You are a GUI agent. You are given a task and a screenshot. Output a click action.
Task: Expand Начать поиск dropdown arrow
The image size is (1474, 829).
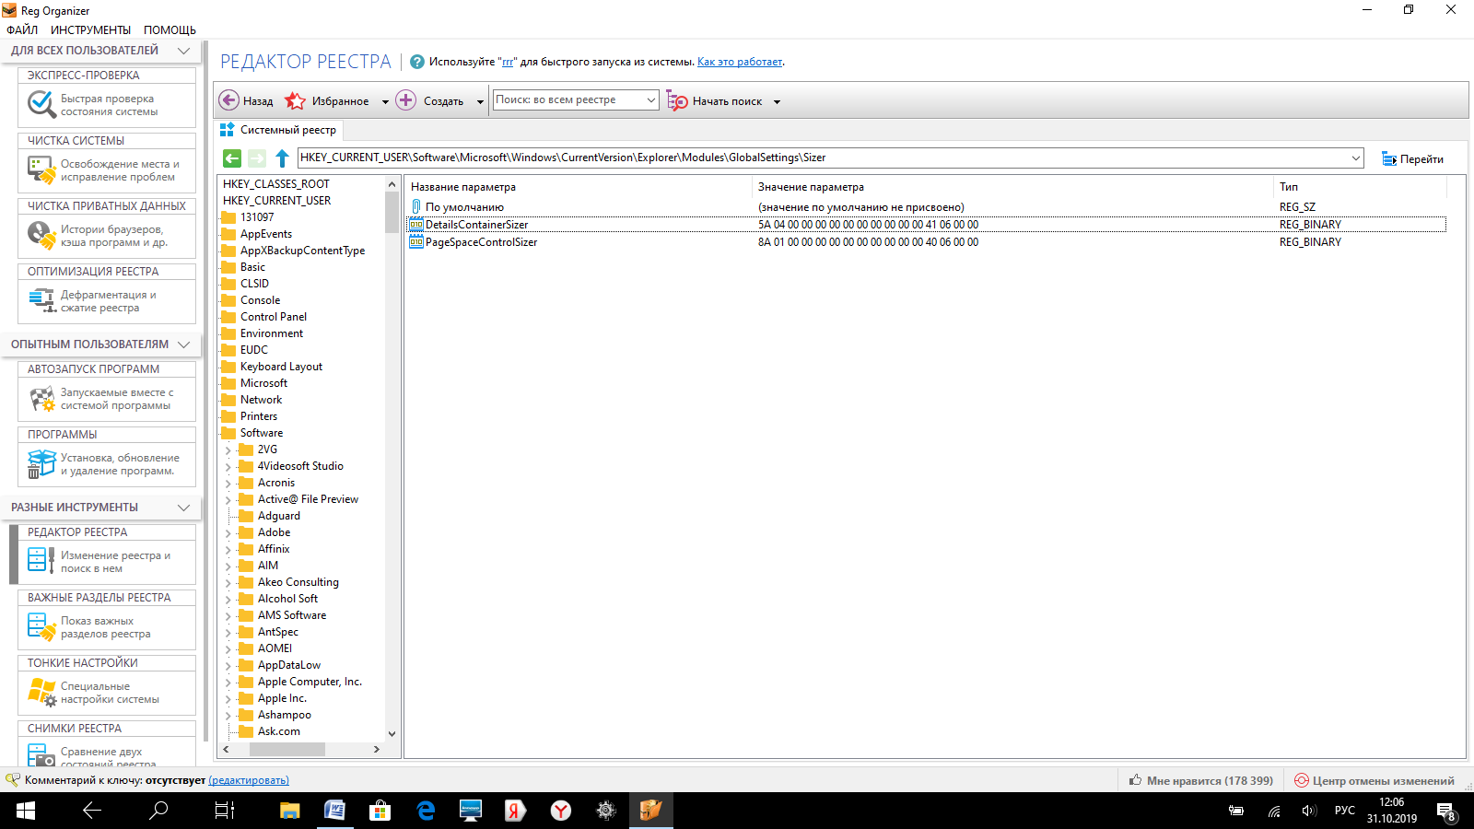tap(777, 102)
